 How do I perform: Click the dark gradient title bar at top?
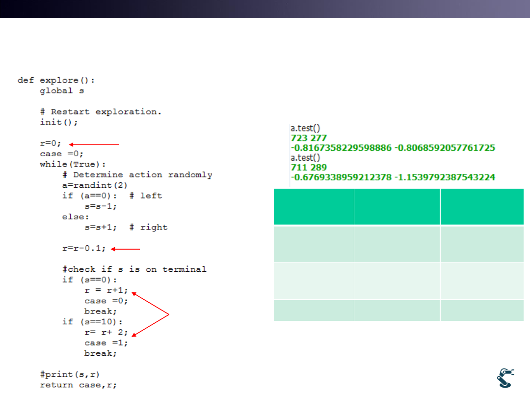[x=265, y=9]
